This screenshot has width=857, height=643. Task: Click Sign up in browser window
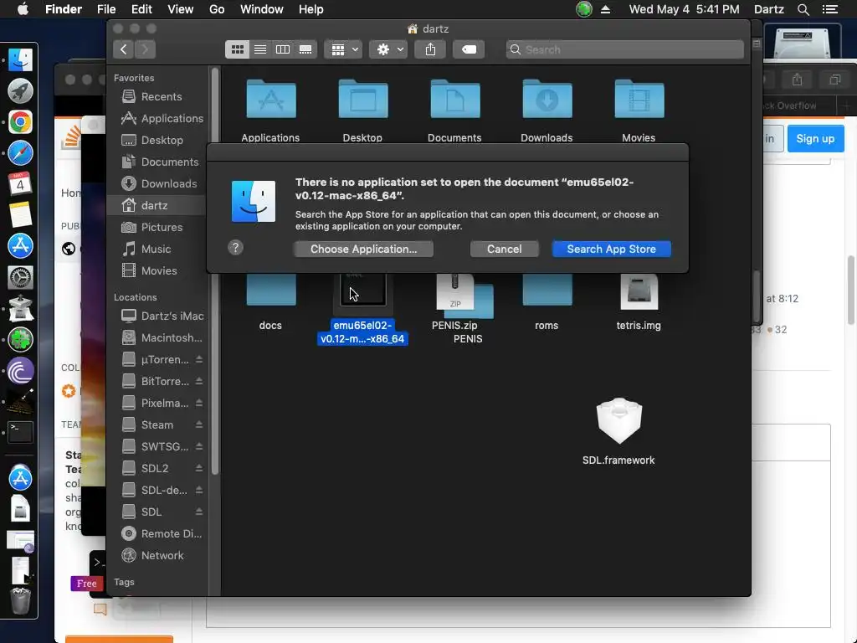point(815,138)
